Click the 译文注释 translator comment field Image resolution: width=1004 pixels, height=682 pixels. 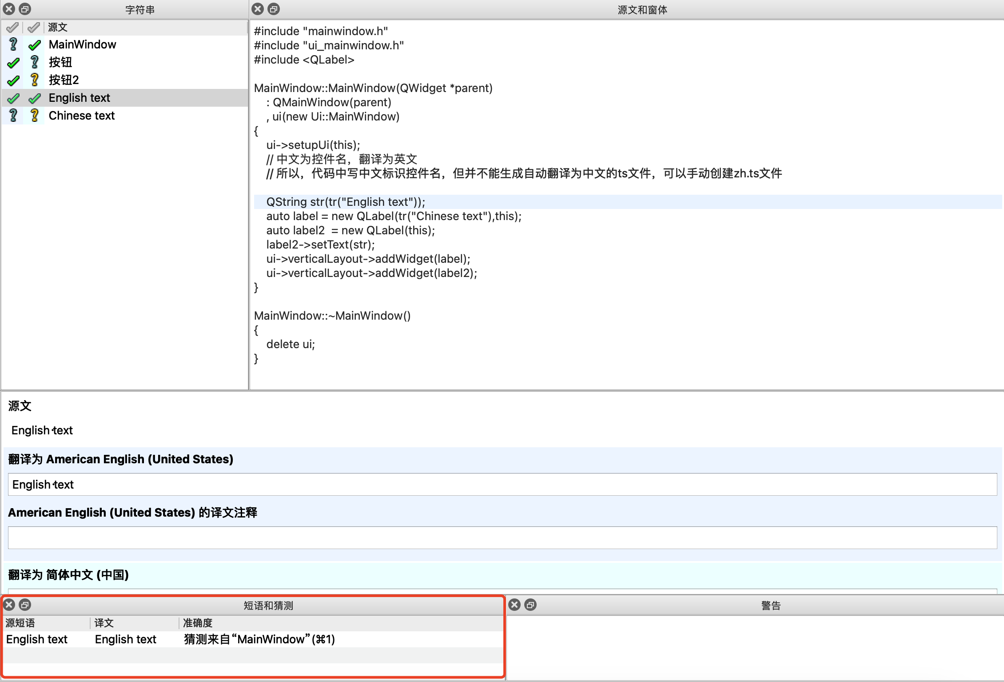pyautogui.click(x=502, y=538)
